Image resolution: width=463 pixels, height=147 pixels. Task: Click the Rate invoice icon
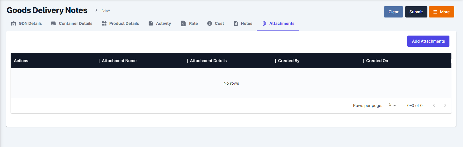click(x=183, y=23)
